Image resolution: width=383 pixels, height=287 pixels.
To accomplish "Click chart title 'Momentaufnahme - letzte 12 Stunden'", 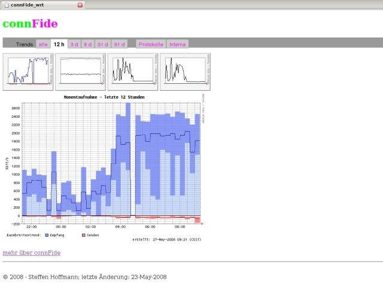I will point(104,97).
